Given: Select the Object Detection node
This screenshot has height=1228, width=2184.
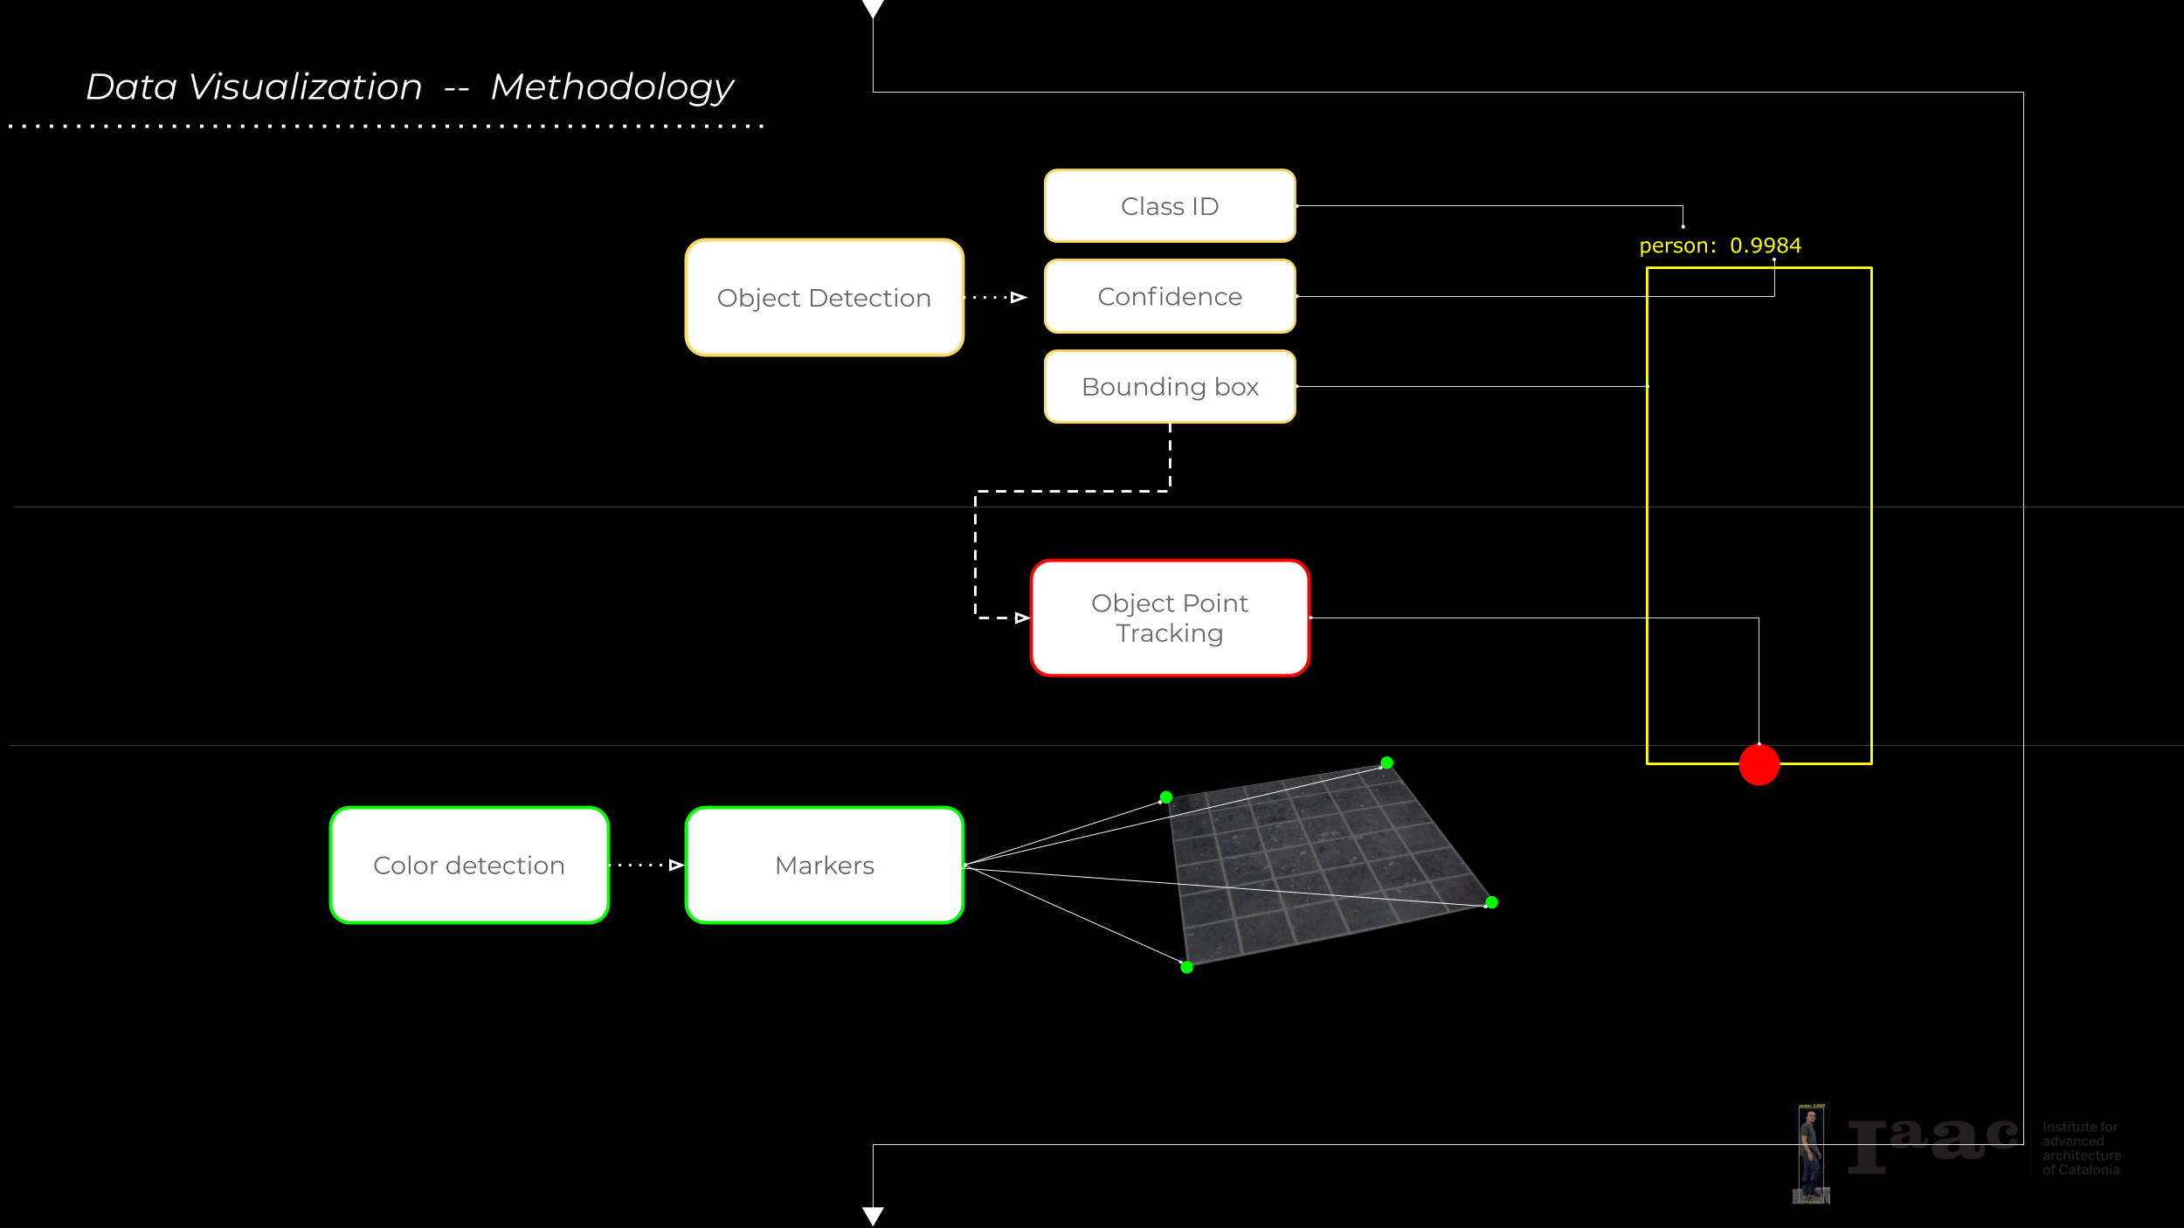Looking at the screenshot, I should pos(824,297).
